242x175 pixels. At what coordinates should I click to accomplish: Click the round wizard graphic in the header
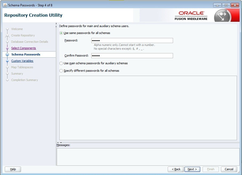(x=222, y=16)
